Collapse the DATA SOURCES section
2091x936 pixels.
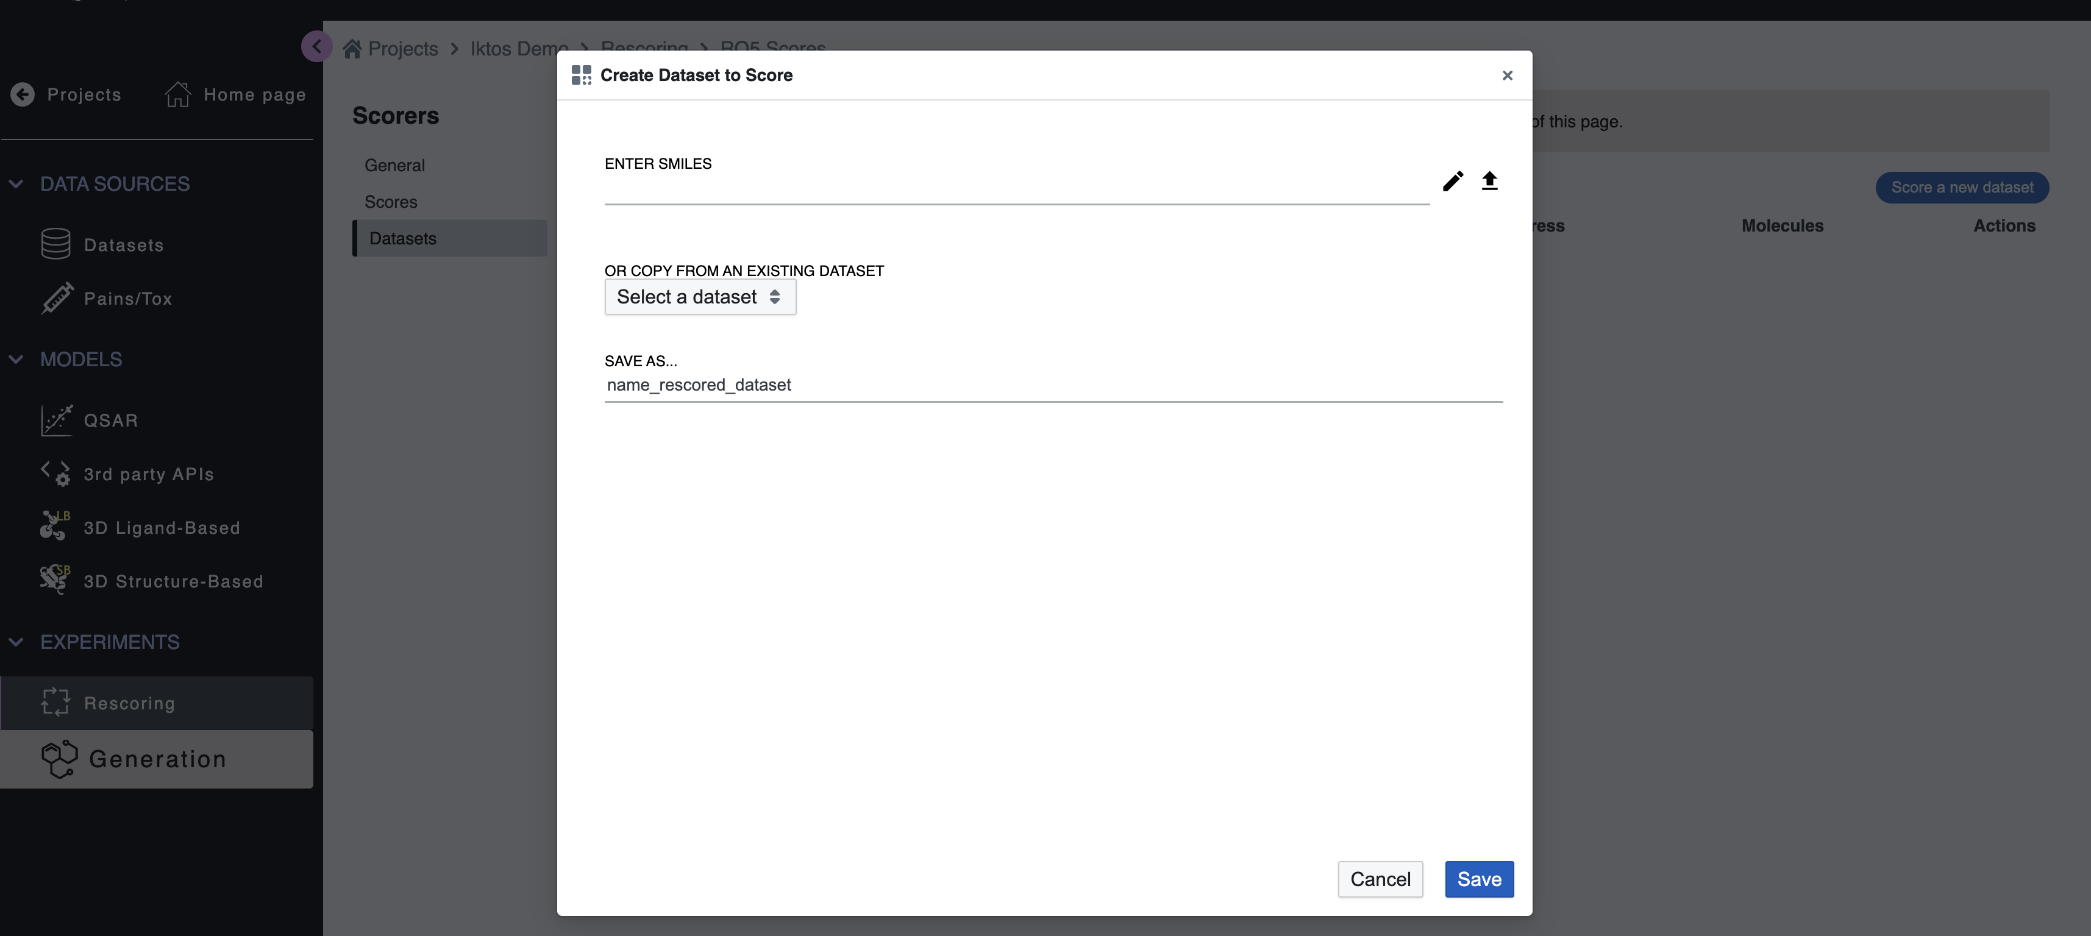[16, 184]
